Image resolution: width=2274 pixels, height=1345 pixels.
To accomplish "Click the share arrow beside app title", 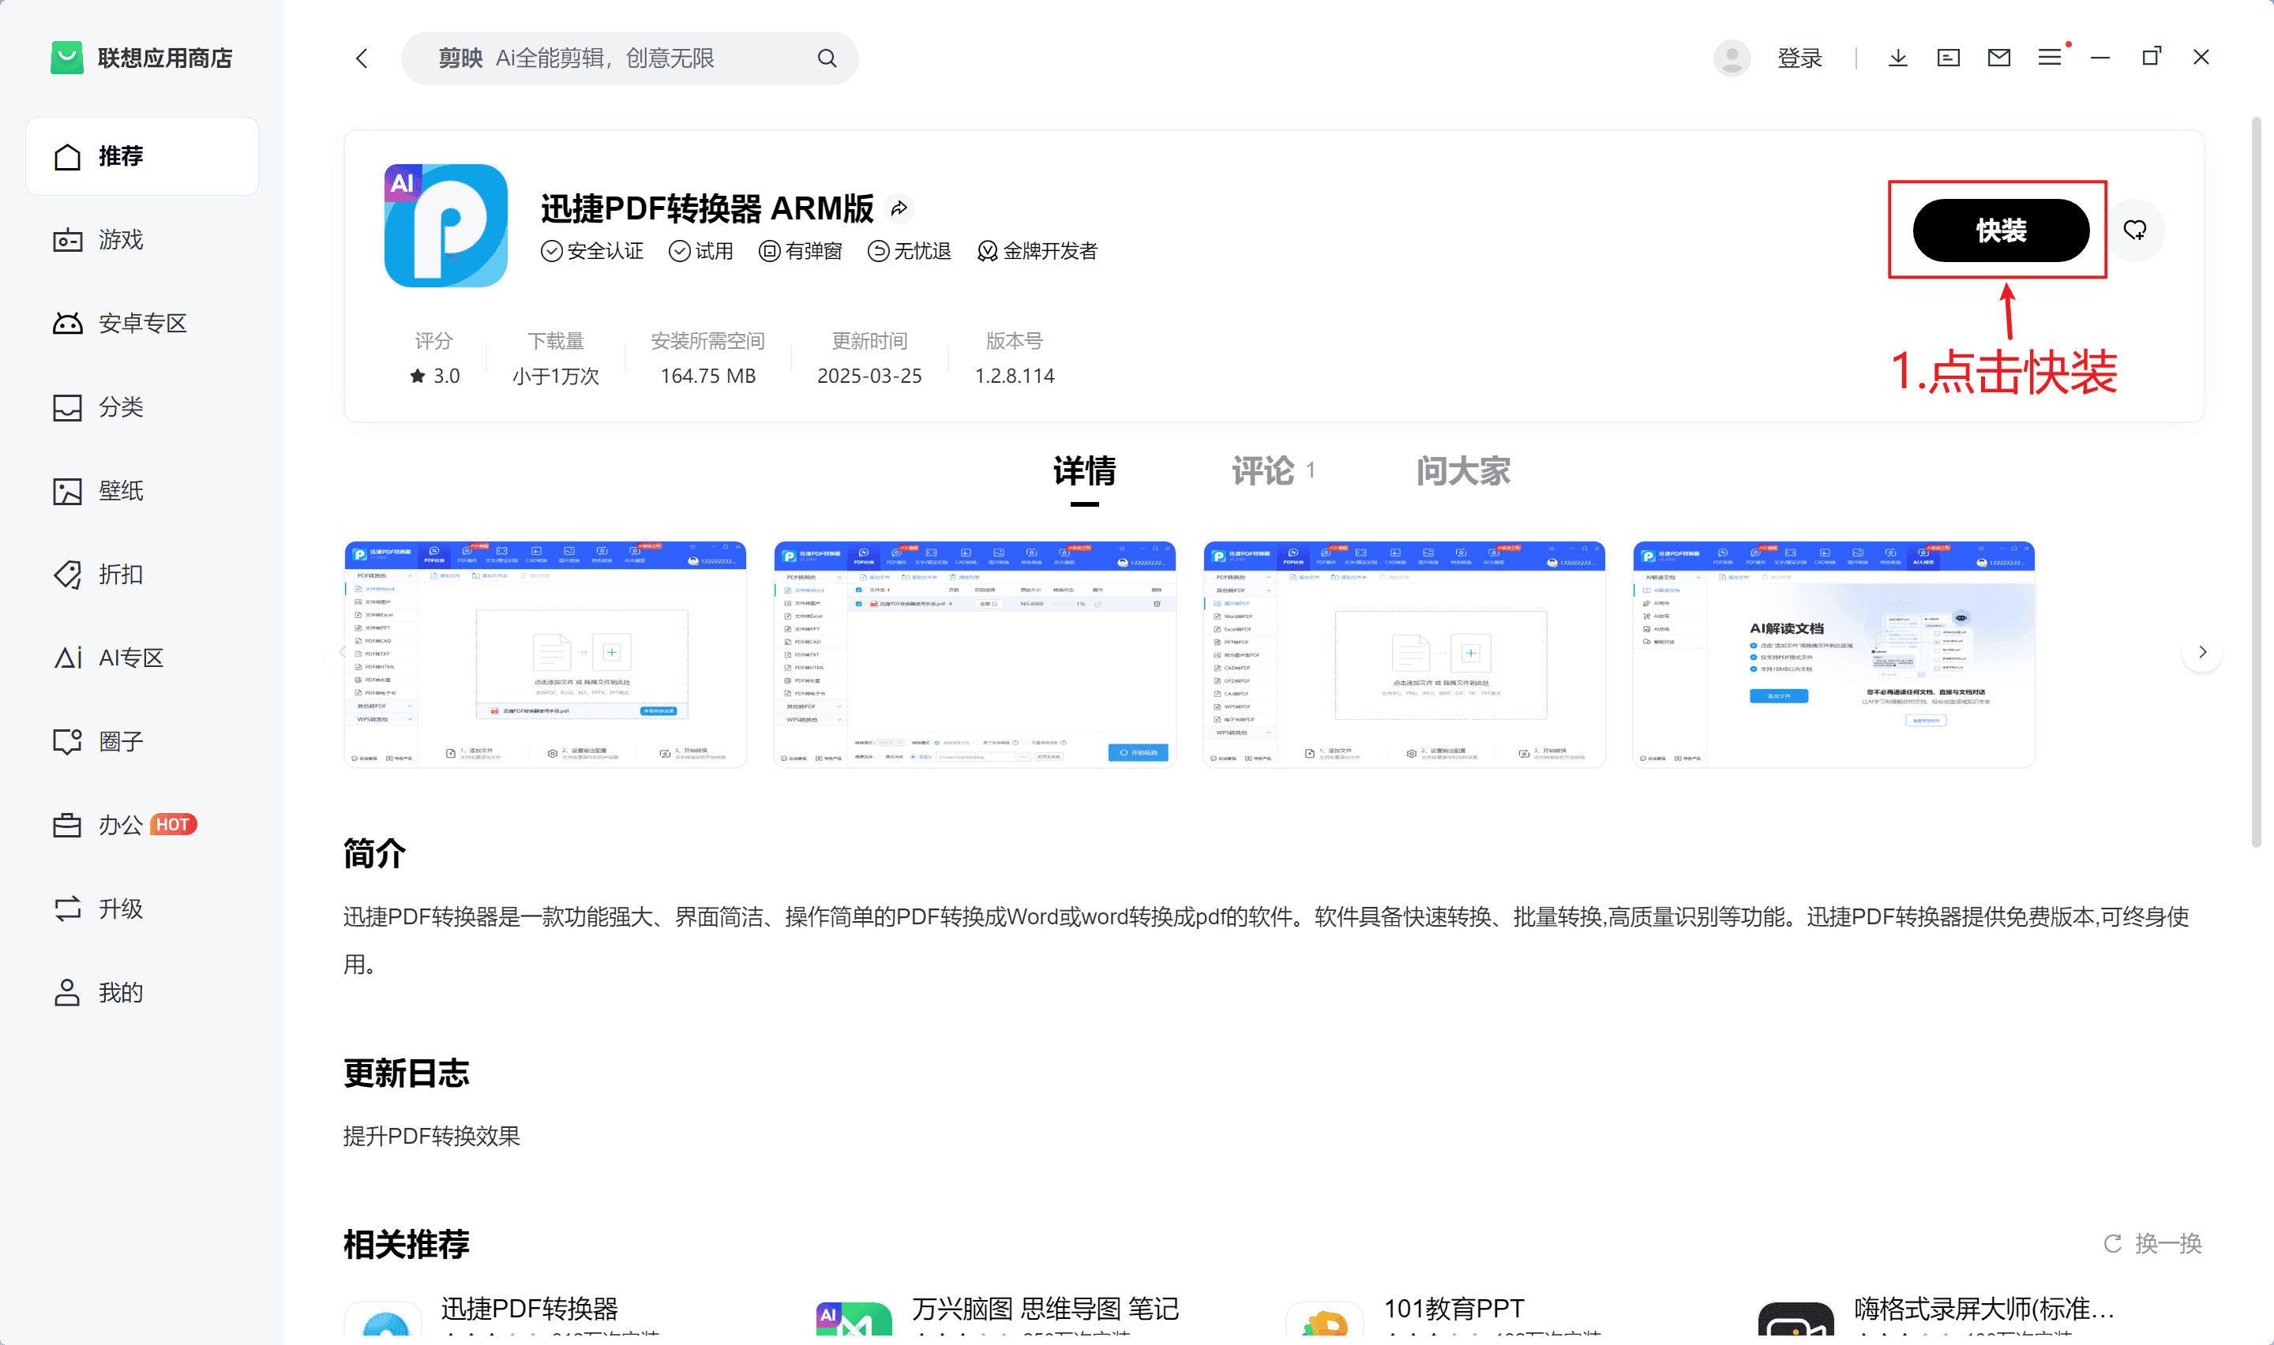I will (899, 209).
